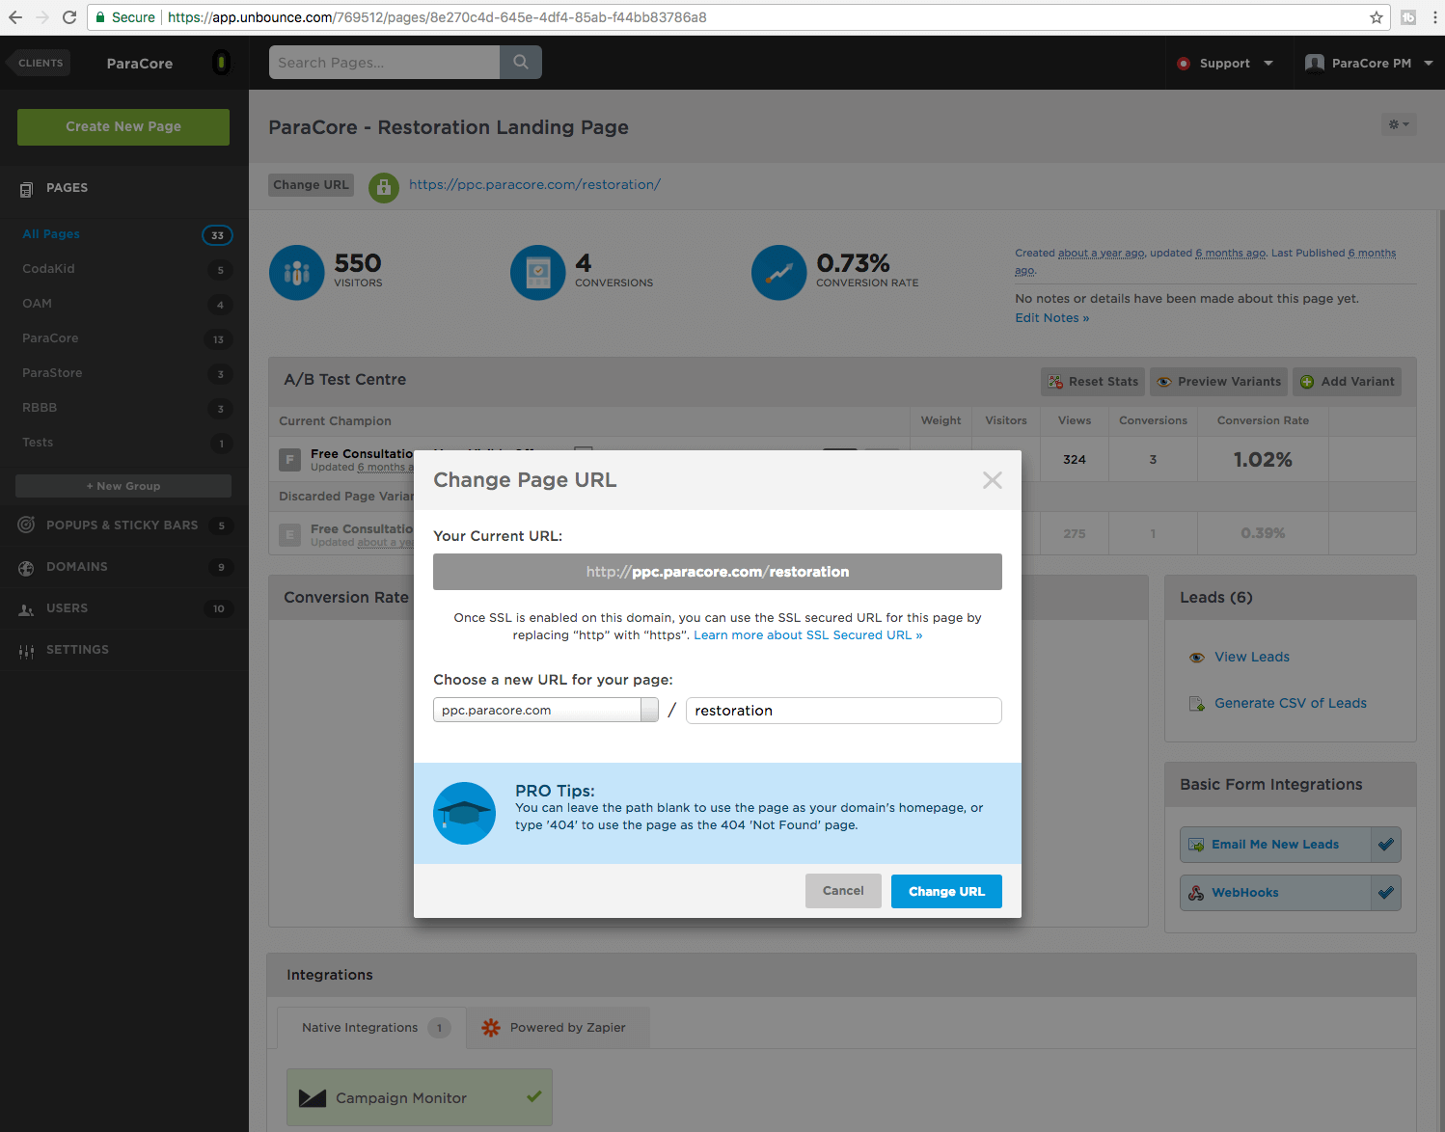Viewport: 1445px width, 1132px height.
Task: Open the Clients selector
Action: (39, 63)
